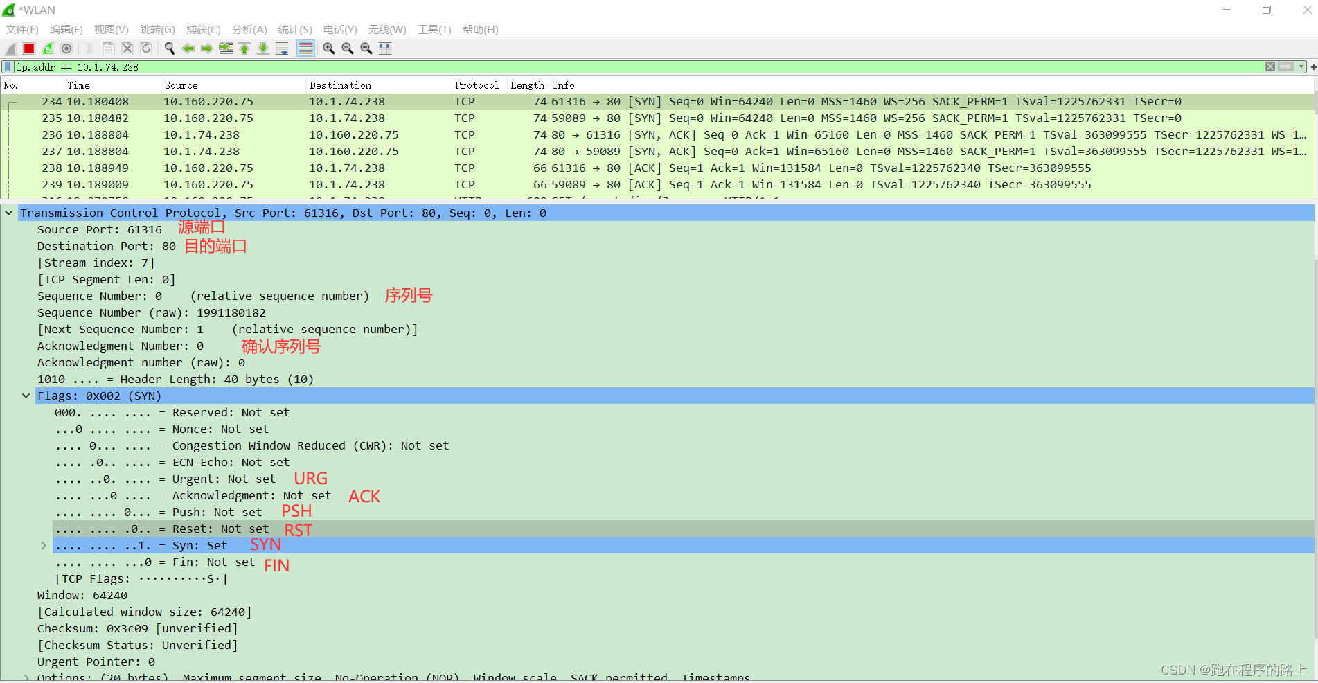Viewport: 1318px width, 683px height.
Task: Sort by Destination column header
Action: (x=378, y=85)
